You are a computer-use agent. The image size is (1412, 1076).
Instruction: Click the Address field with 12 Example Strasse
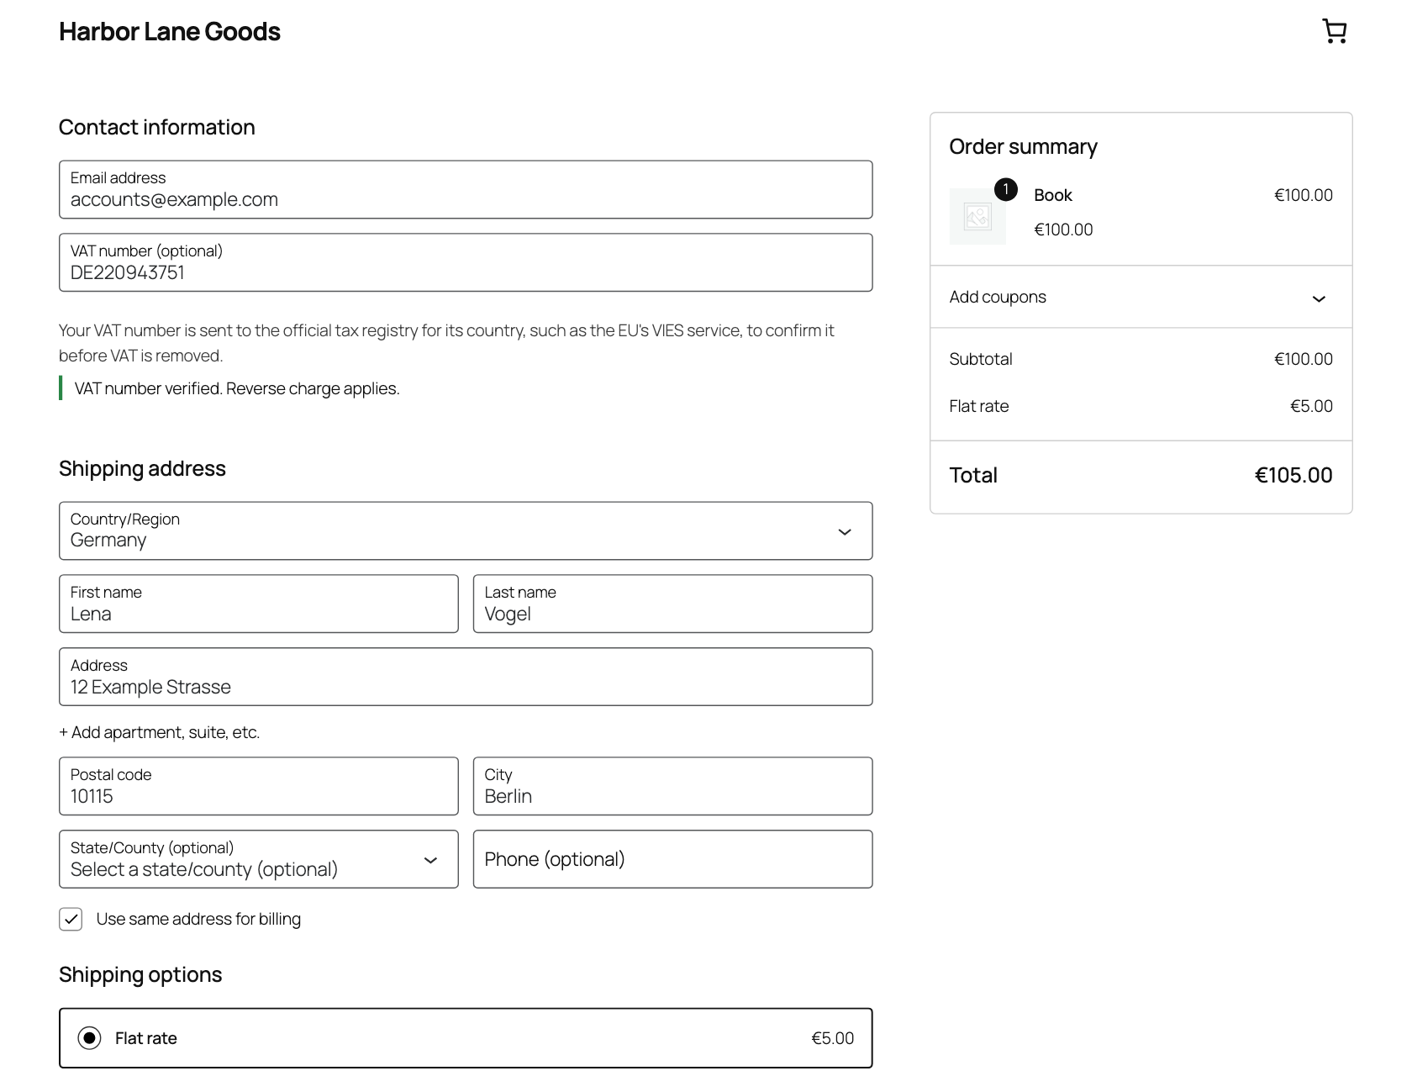[x=466, y=677]
